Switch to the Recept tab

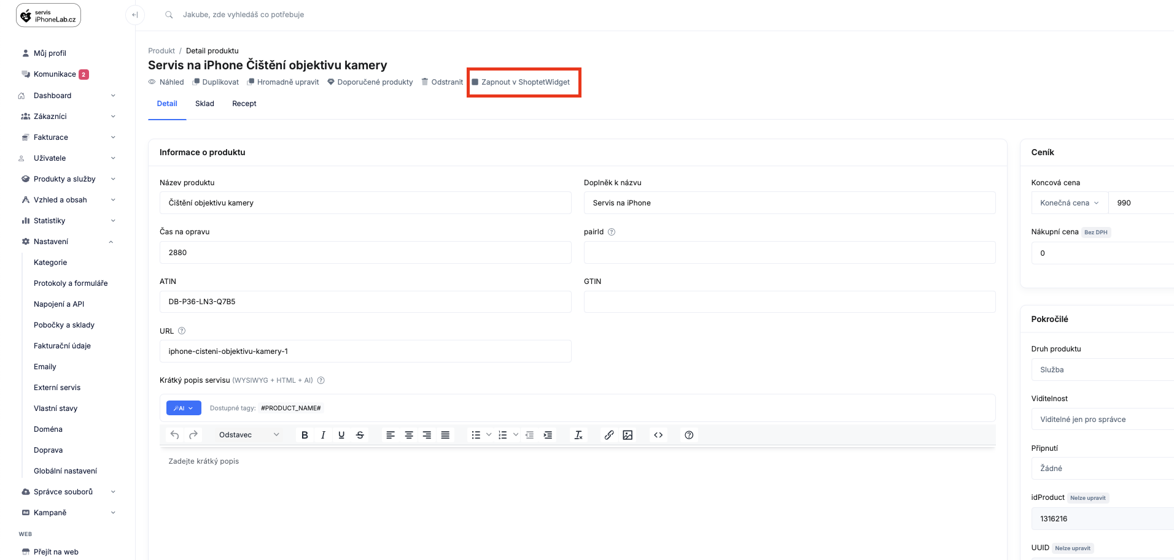244,104
